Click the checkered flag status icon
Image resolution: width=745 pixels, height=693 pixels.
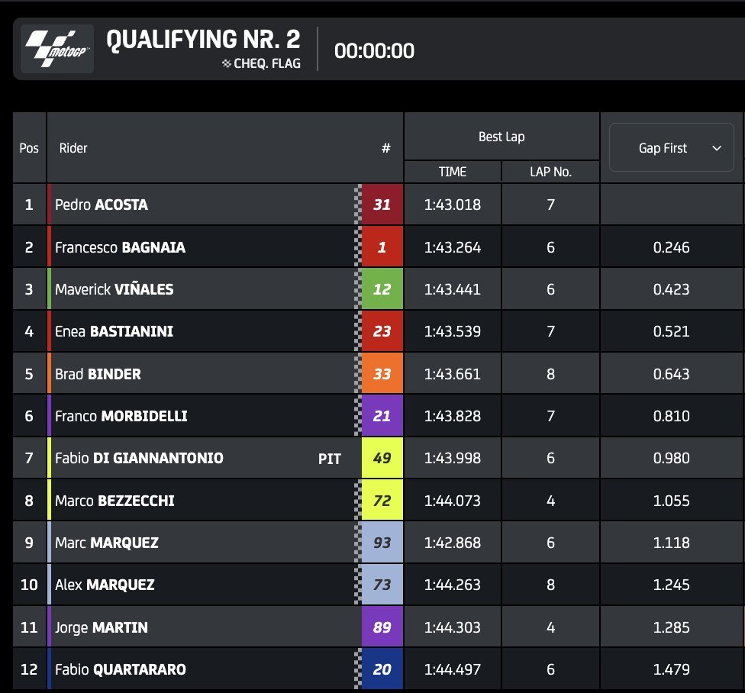(x=226, y=64)
